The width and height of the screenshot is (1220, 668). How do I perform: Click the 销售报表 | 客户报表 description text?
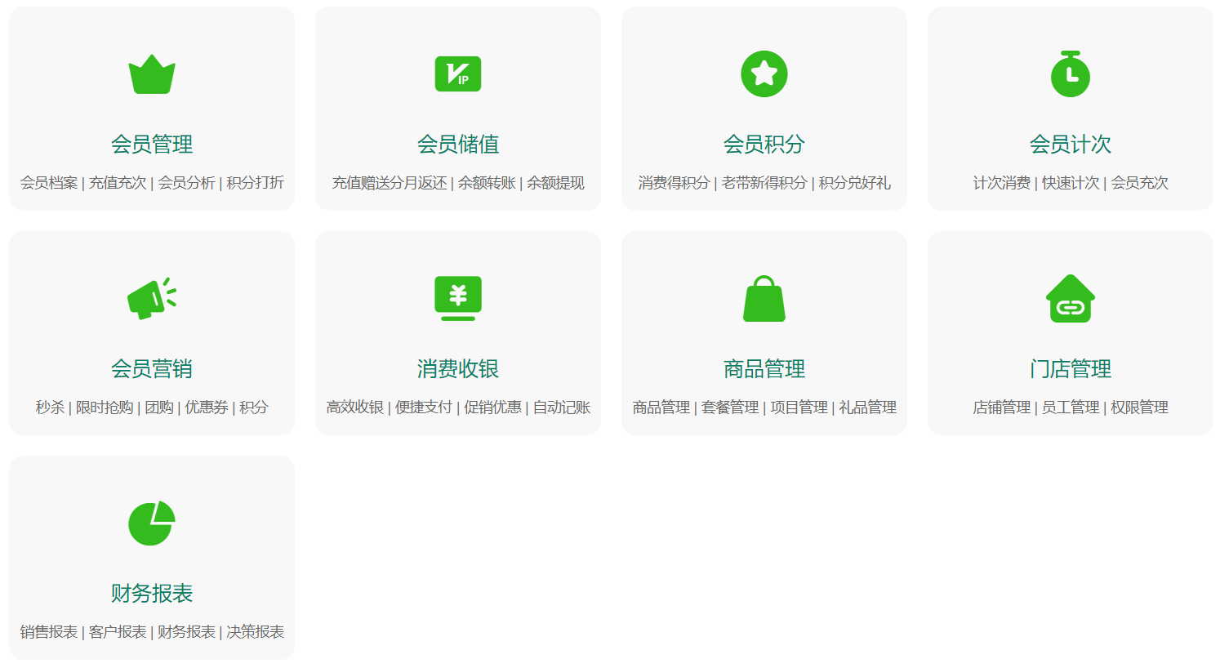[x=152, y=632]
